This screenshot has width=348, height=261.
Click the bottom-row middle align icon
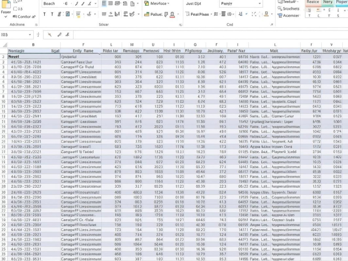coord(111,14)
